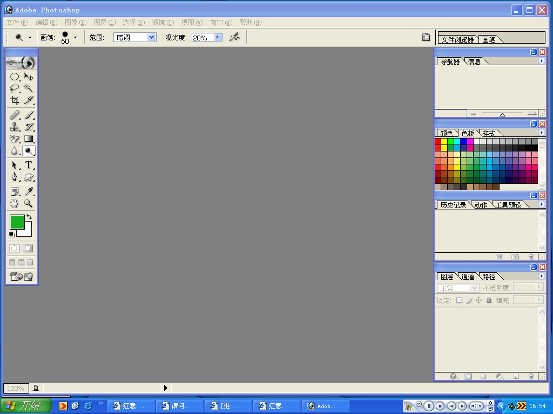Select the Pen tool
This screenshot has width=553, height=414.
(15, 177)
